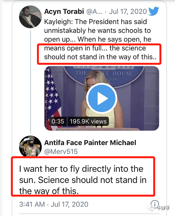Click the 3:41 AM · Jul 17, 2020 timestamp
The height and width of the screenshot is (216, 175).
click(x=54, y=204)
